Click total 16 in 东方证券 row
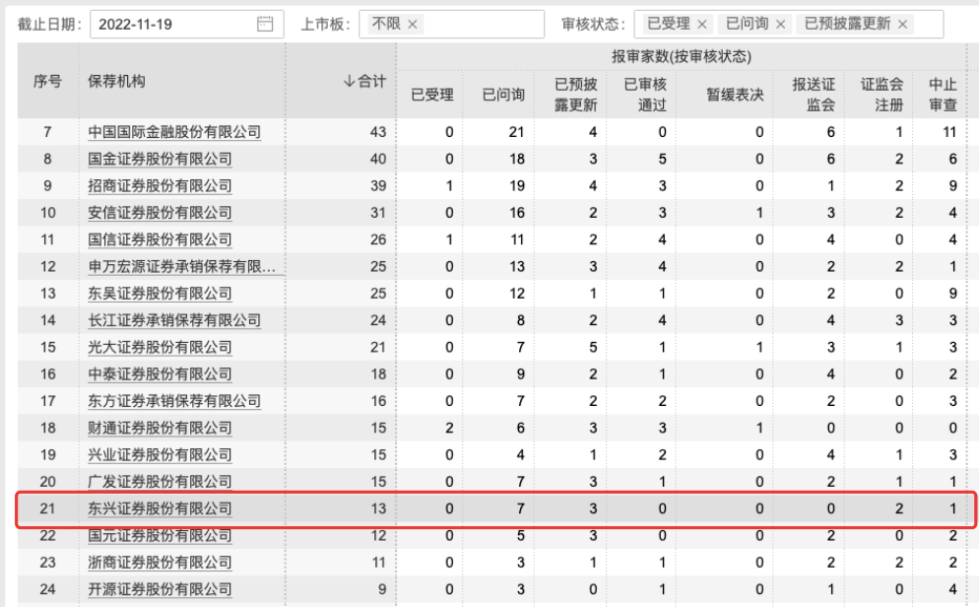This screenshot has height=607, width=979. coord(378,400)
